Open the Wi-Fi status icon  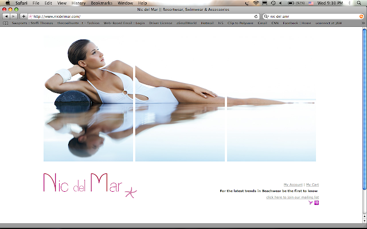pyautogui.click(x=256, y=3)
